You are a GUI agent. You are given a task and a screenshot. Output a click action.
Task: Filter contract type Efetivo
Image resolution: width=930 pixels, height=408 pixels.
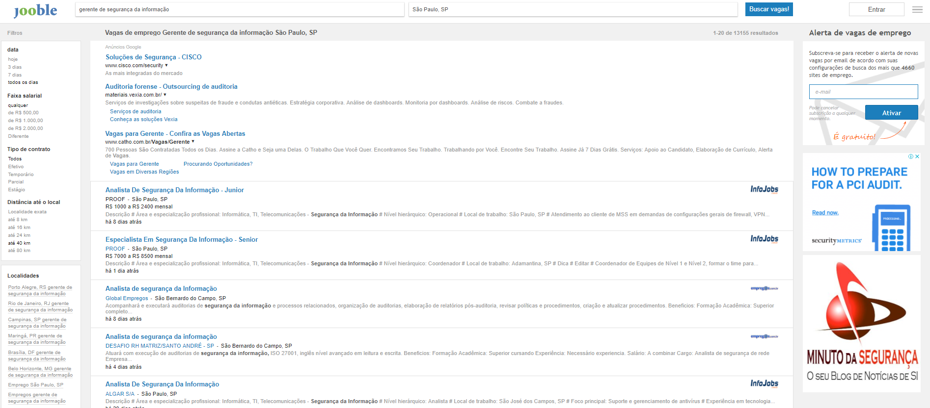point(16,167)
